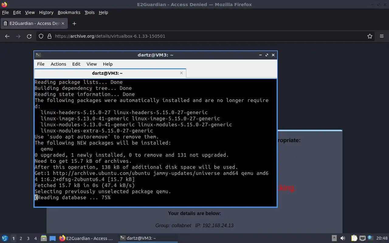
Task: Switch to virtual desktop 2
Action: pyautogui.click(x=21, y=238)
